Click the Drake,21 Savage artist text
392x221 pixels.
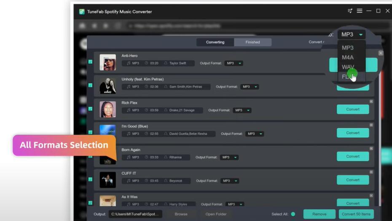coord(182,110)
